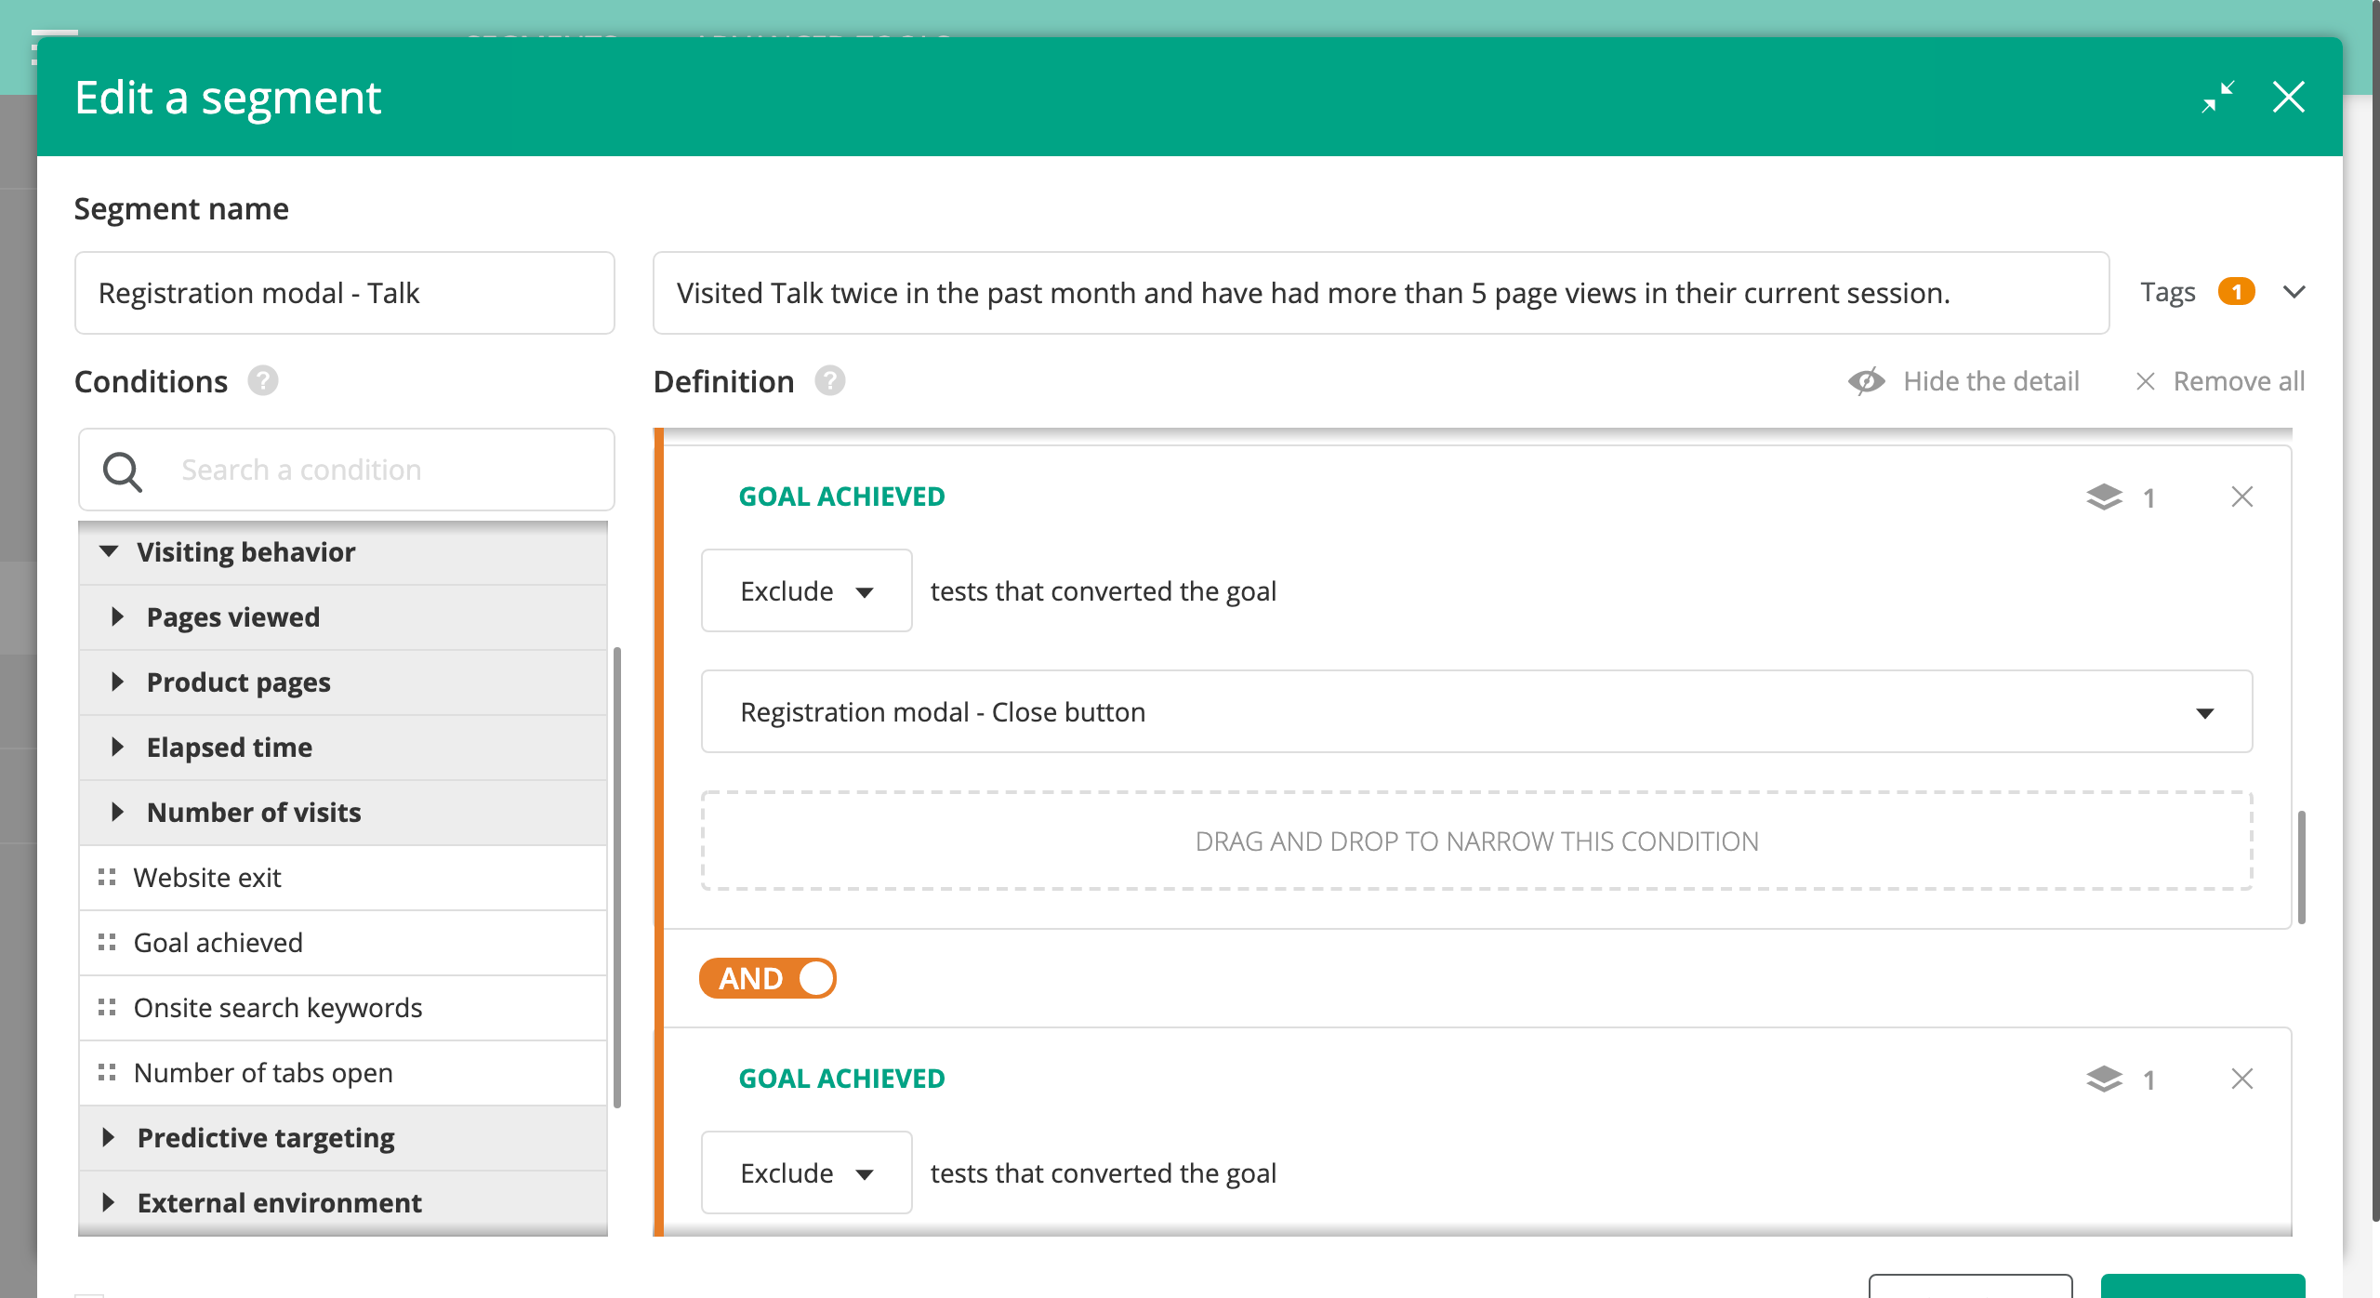Image resolution: width=2380 pixels, height=1298 pixels.
Task: Click the search magnifier icon in Conditions
Action: (x=122, y=470)
